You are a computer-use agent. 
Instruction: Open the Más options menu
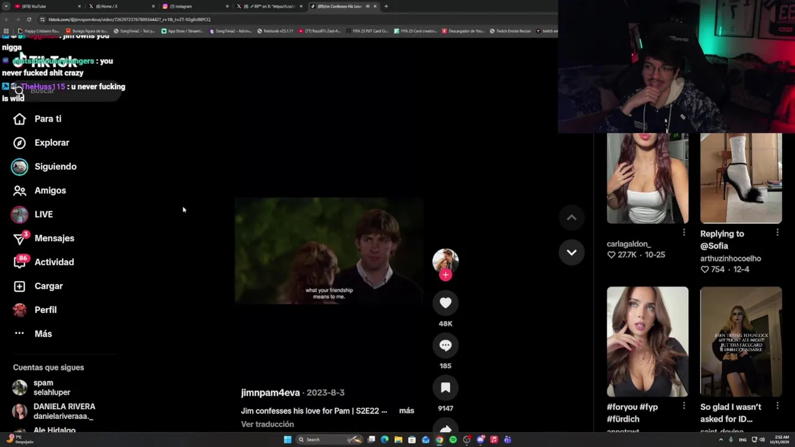pos(33,334)
